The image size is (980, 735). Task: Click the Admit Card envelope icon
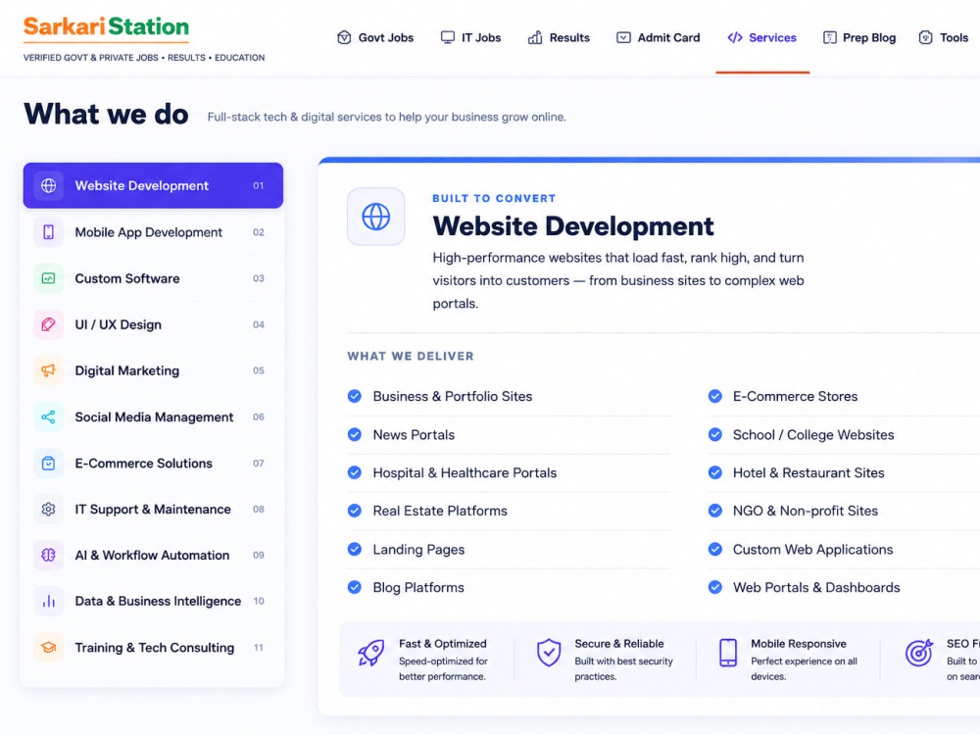point(623,37)
